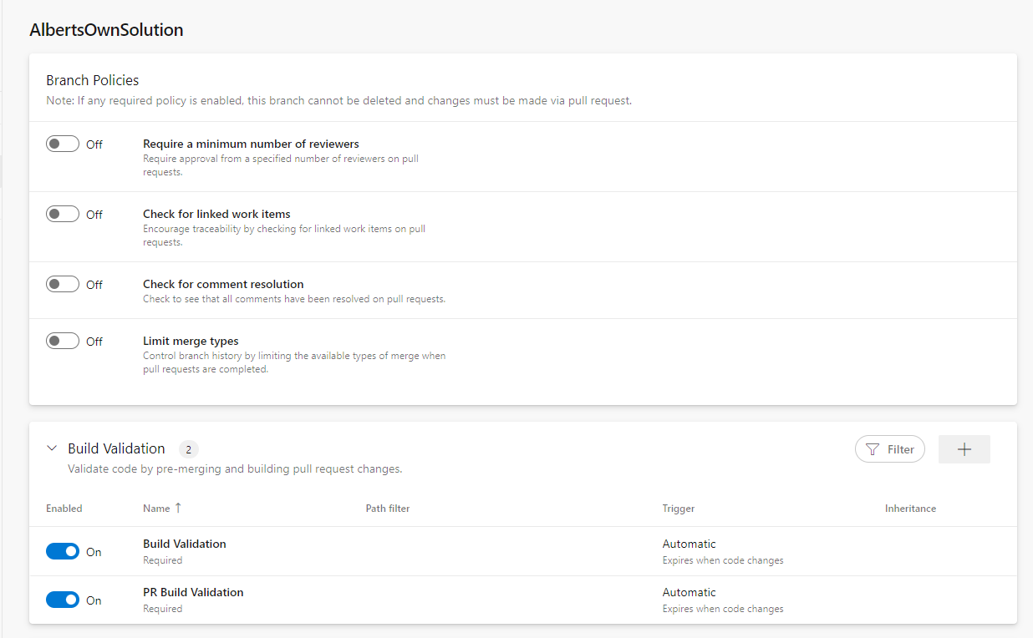Click the AlbertsOwnSolution branch title

106,29
